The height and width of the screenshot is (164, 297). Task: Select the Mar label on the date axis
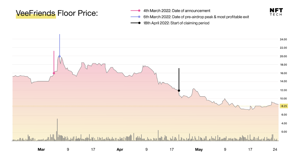pos(41,150)
